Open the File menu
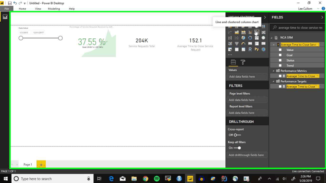 click(x=7, y=9)
